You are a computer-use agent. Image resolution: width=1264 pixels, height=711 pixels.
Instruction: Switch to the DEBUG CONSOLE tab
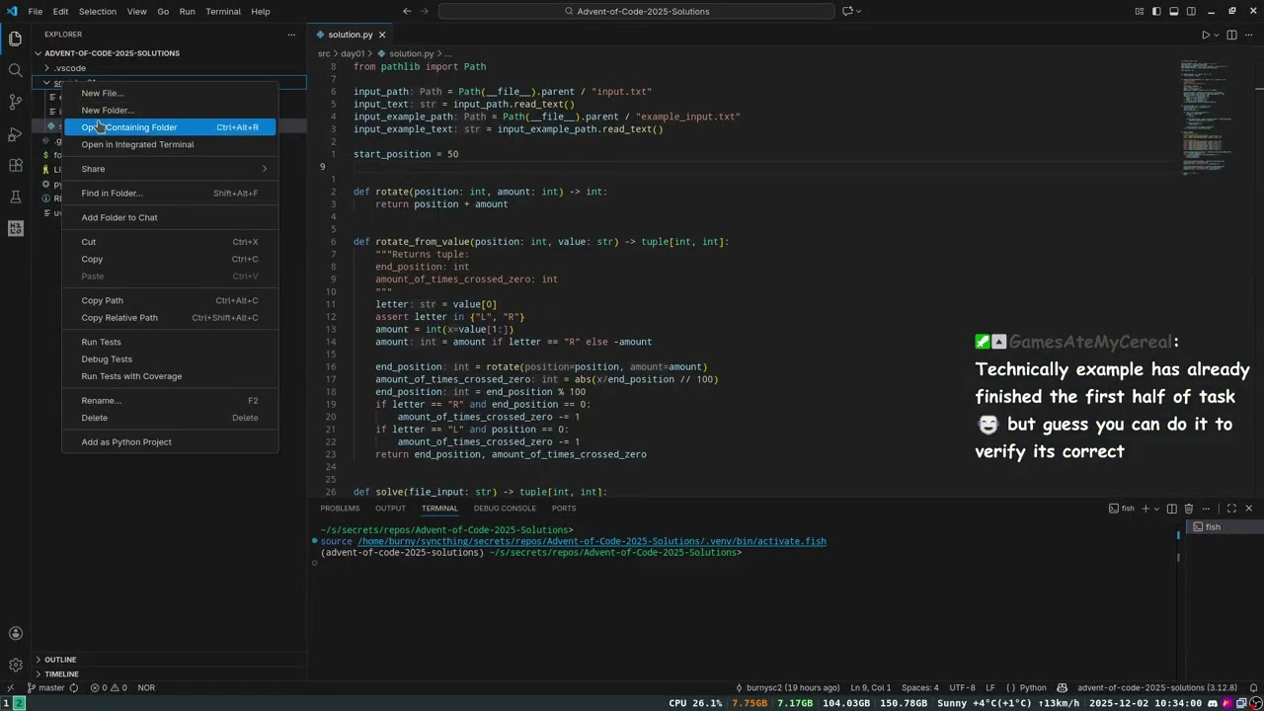click(505, 509)
